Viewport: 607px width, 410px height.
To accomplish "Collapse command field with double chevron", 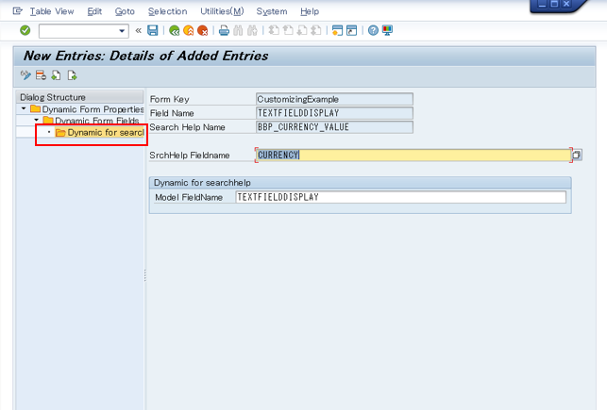I will click(x=138, y=30).
